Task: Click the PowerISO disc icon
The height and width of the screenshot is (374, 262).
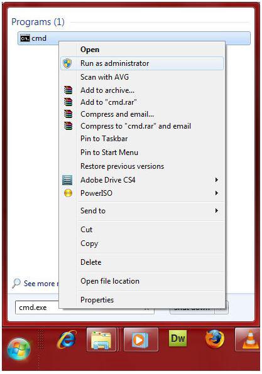Action: click(68, 193)
